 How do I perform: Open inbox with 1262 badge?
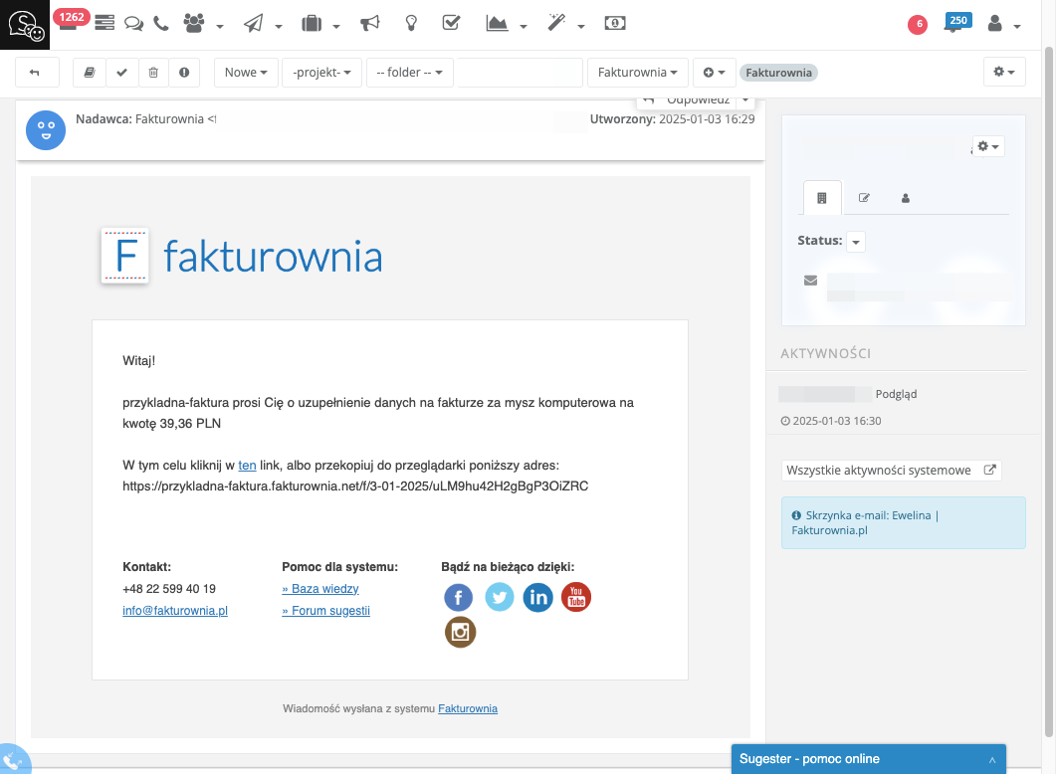[70, 20]
